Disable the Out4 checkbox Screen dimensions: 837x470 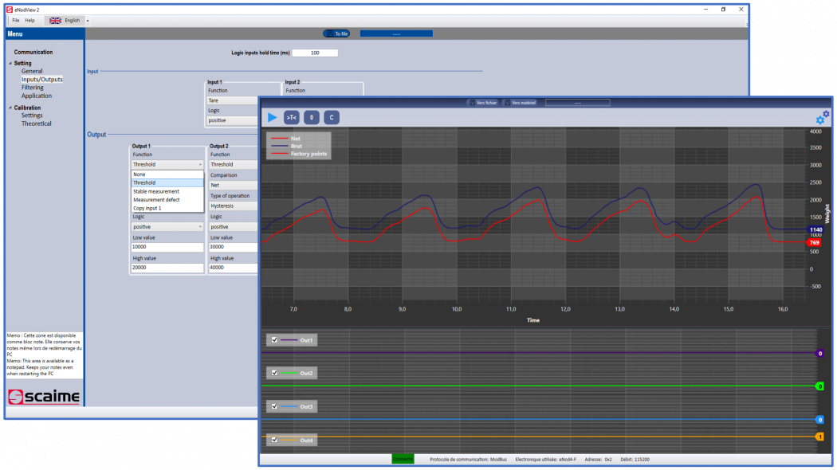click(x=273, y=440)
